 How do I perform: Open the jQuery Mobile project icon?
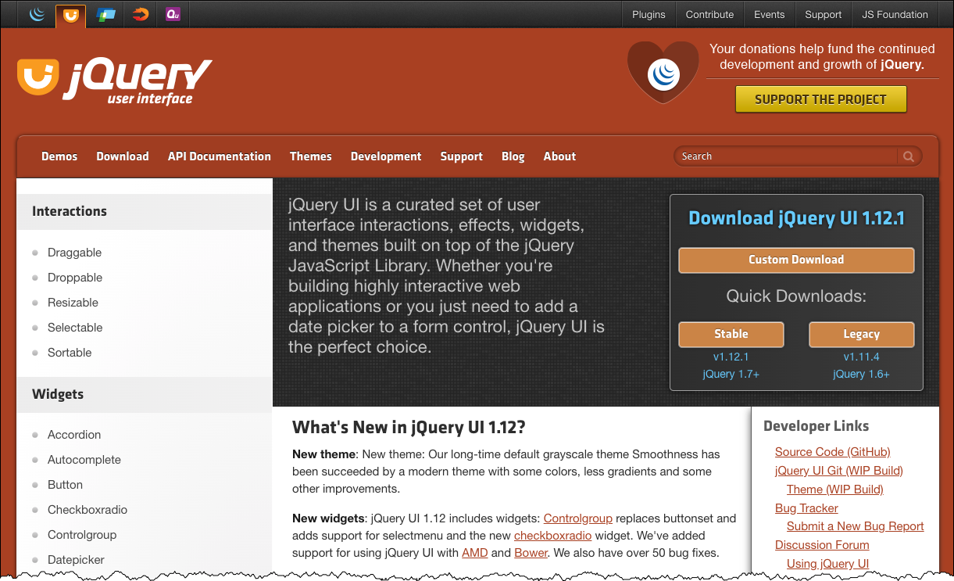click(105, 14)
